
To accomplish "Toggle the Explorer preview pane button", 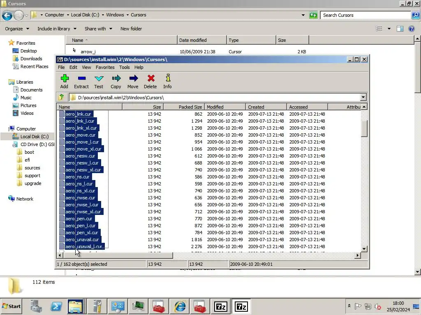I will click(x=400, y=29).
